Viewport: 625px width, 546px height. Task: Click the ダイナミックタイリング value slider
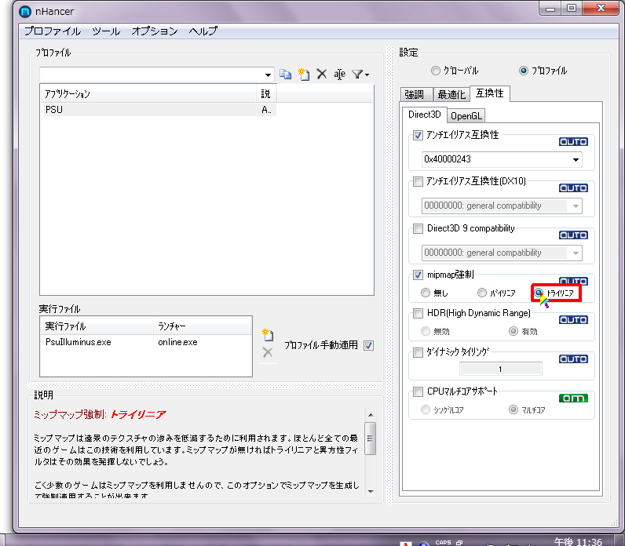(501, 369)
